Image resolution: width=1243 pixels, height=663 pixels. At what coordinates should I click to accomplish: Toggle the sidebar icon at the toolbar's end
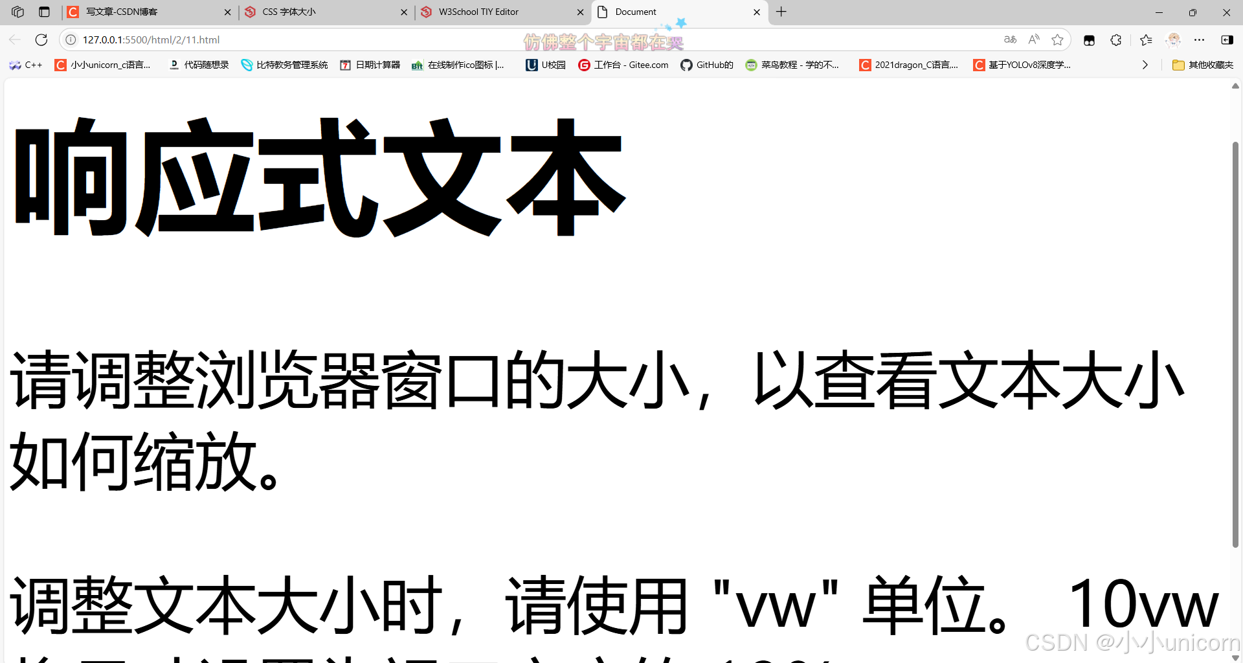pyautogui.click(x=1227, y=40)
